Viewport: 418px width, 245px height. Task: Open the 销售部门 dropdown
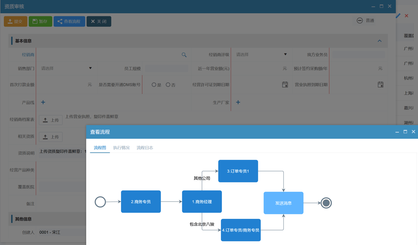[91, 68]
